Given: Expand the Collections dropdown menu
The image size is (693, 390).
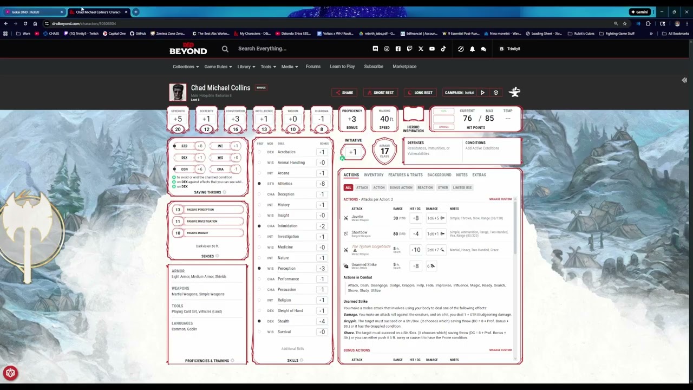Looking at the screenshot, I should pos(186,67).
